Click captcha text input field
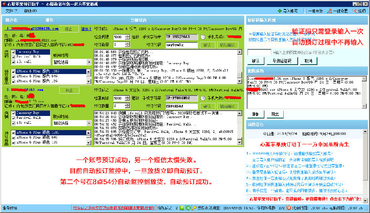370x213 pixels. [x=259, y=52]
